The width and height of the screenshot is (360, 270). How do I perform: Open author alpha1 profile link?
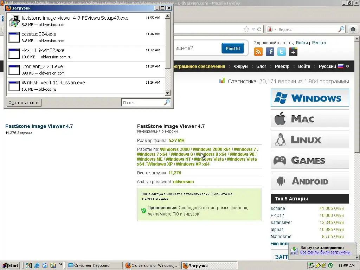(x=277, y=229)
